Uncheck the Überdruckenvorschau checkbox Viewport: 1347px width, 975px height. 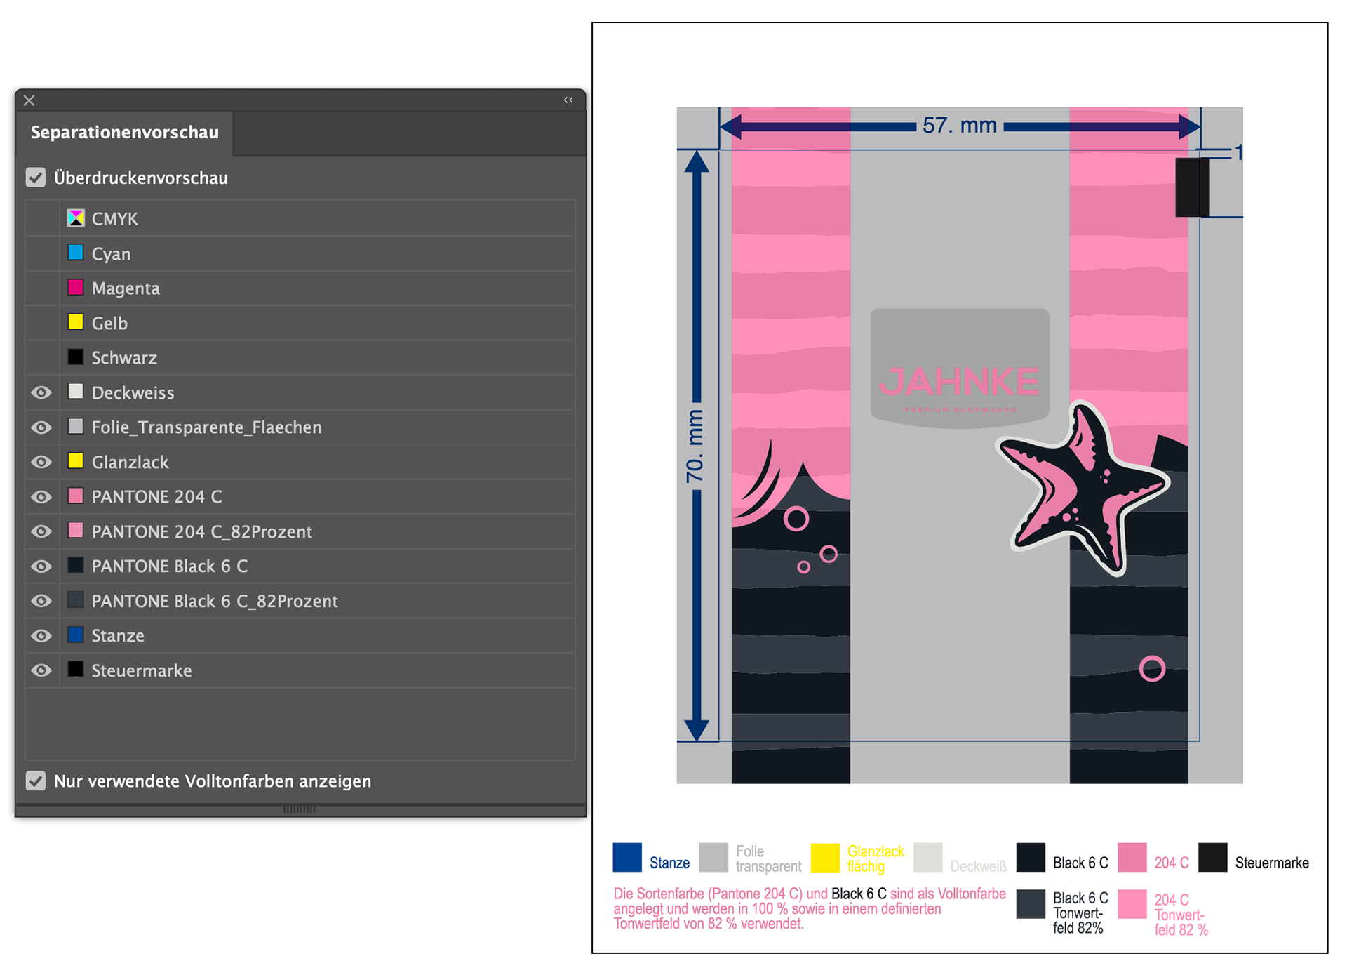click(x=36, y=178)
